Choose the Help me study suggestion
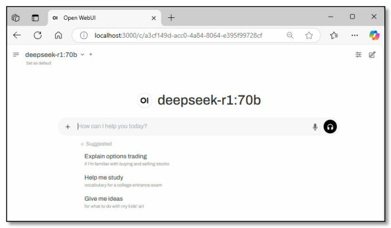Screen dimensions: 391x228 point(123,181)
